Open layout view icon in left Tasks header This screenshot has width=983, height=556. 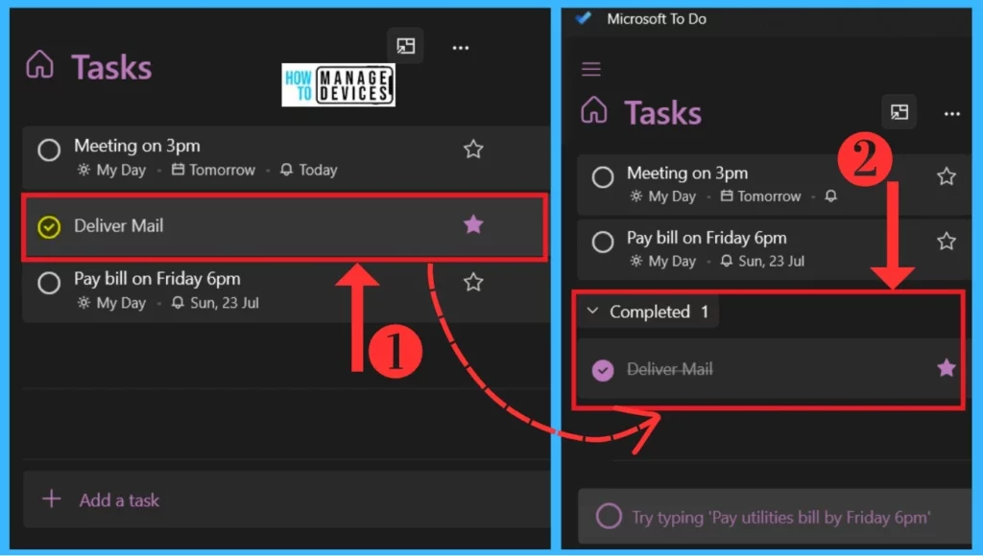406,46
